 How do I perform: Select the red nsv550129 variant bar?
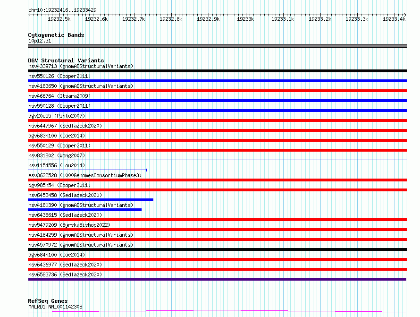coord(217,150)
